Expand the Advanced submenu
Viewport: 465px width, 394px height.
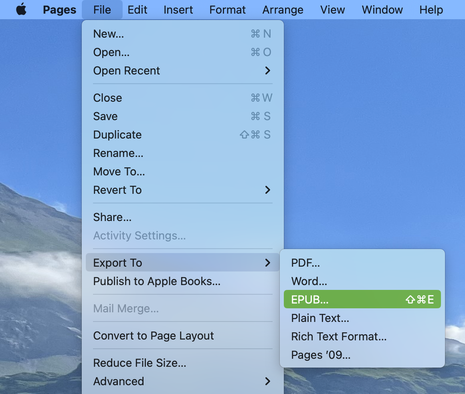[183, 381]
